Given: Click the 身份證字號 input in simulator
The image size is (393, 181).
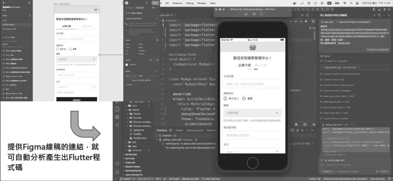Looking at the screenshot, I should pos(253,135).
